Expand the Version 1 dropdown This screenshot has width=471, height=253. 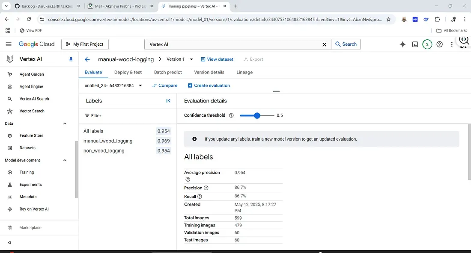(x=191, y=59)
